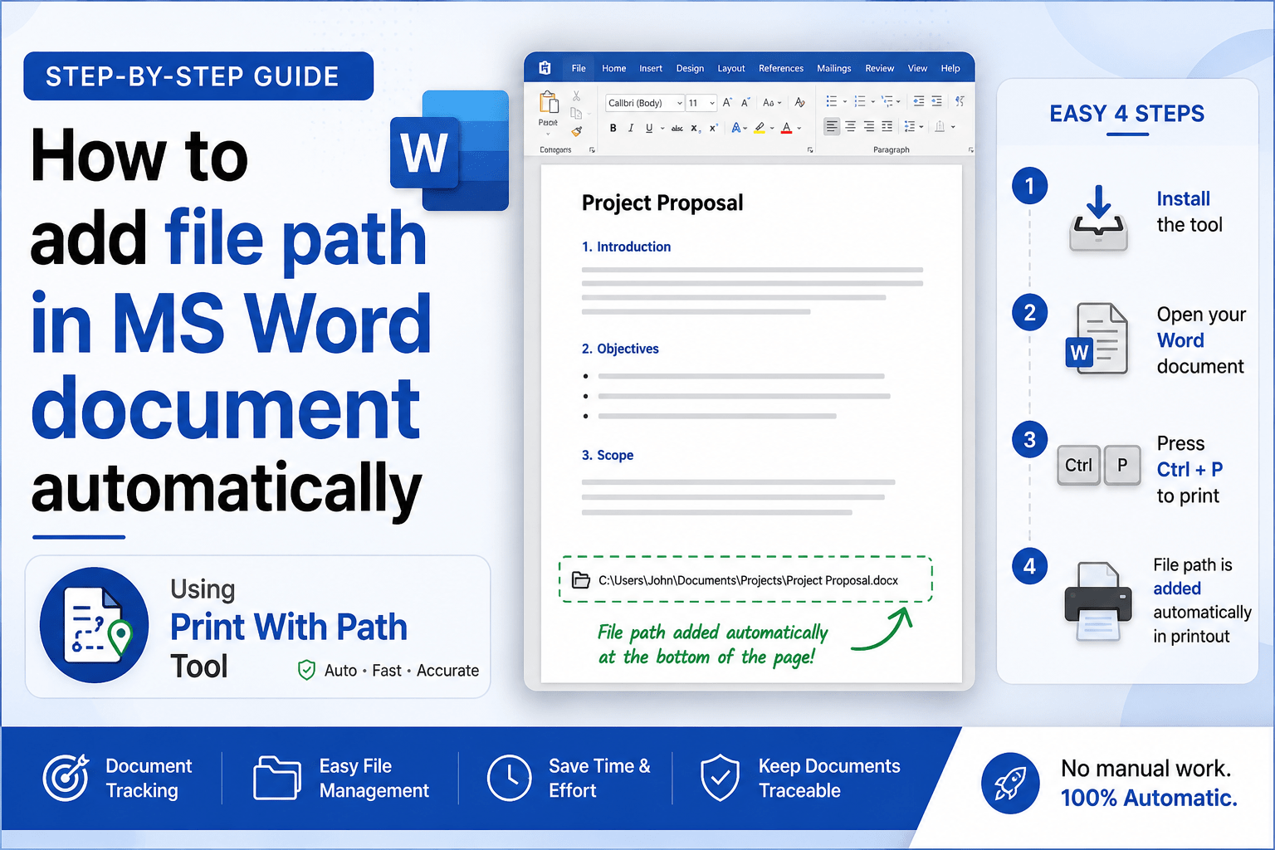Image resolution: width=1275 pixels, height=850 pixels.
Task: Click the Text Effects letter A icon
Action: point(736,128)
